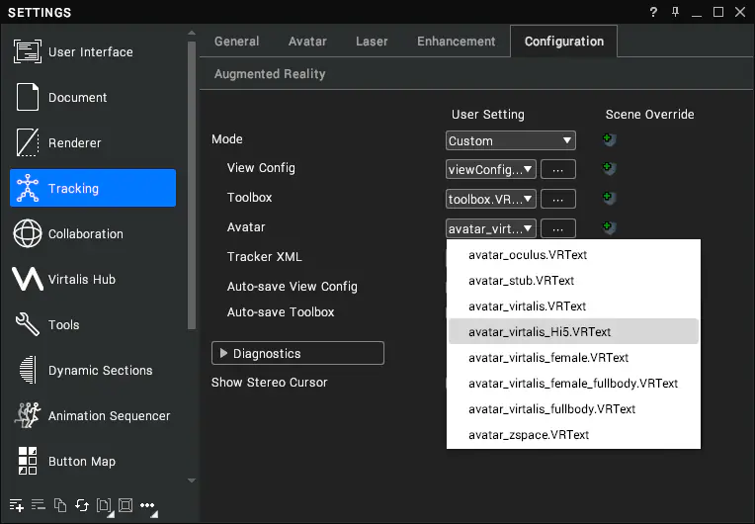Pin the Settings window
Screen dimensions: 755x524
click(x=675, y=12)
